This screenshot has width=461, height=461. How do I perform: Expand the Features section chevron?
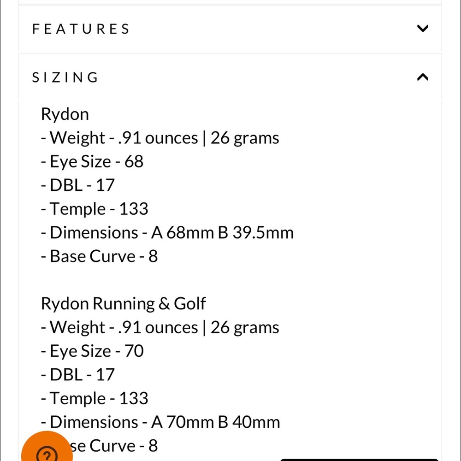click(422, 29)
